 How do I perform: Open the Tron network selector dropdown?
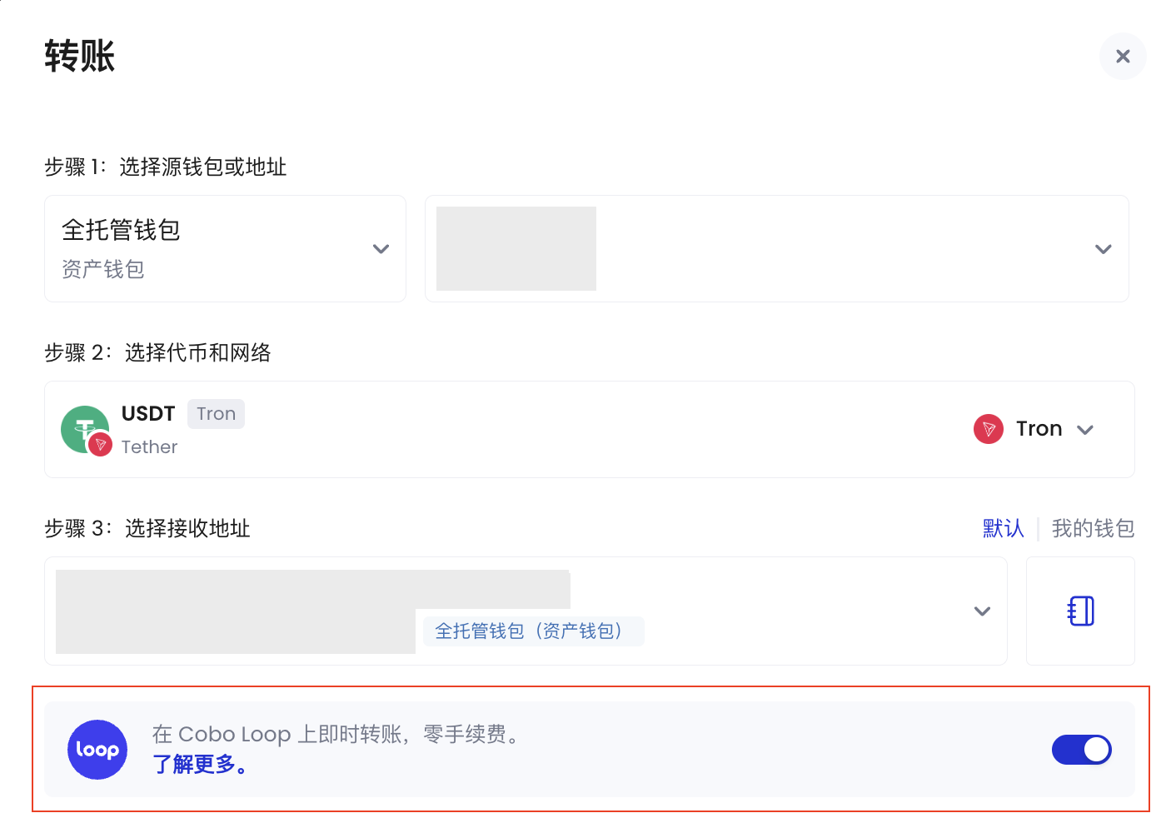click(1034, 429)
